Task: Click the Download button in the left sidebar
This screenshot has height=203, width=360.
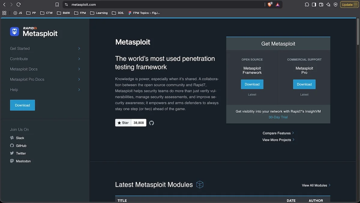Action: pyautogui.click(x=22, y=105)
